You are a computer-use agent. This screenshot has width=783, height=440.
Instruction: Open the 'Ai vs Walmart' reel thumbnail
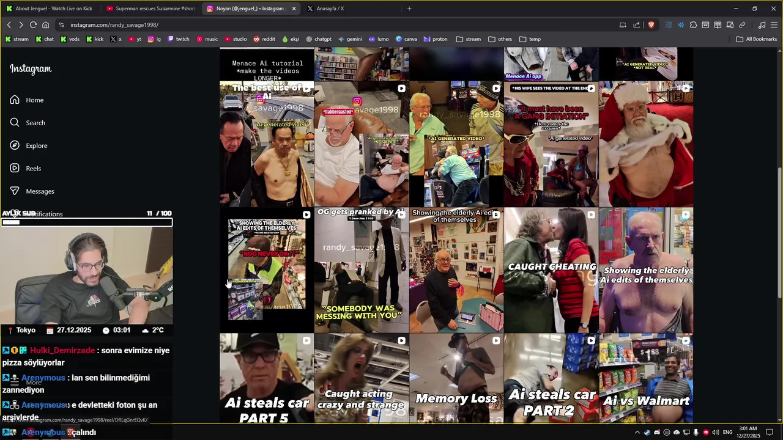[646, 378]
